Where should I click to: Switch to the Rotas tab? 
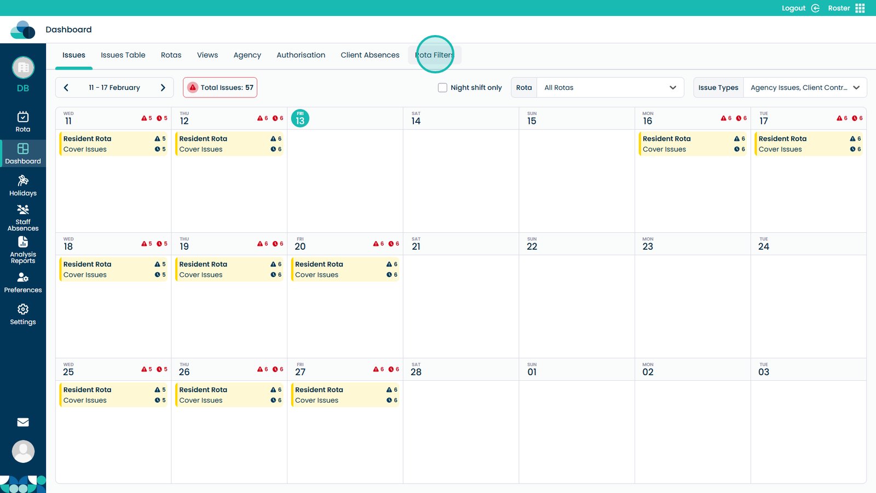(171, 55)
